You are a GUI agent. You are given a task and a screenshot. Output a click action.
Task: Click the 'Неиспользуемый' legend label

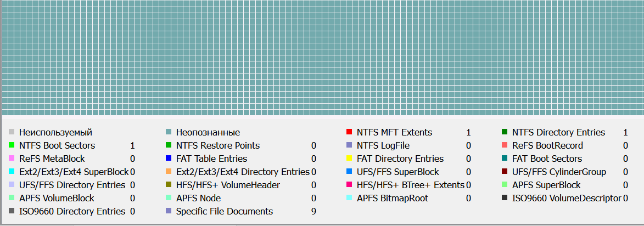(55, 133)
